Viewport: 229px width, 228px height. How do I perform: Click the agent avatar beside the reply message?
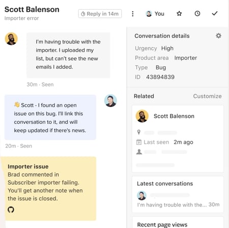pos(110,100)
